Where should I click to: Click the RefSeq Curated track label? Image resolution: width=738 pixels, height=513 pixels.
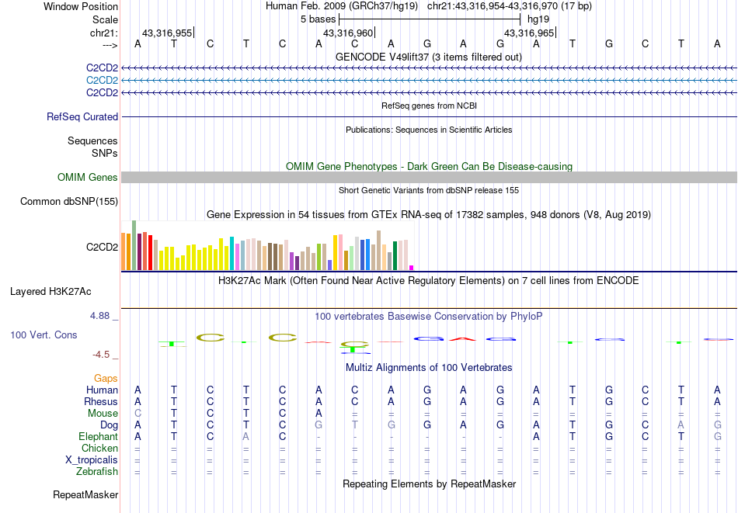coord(82,116)
